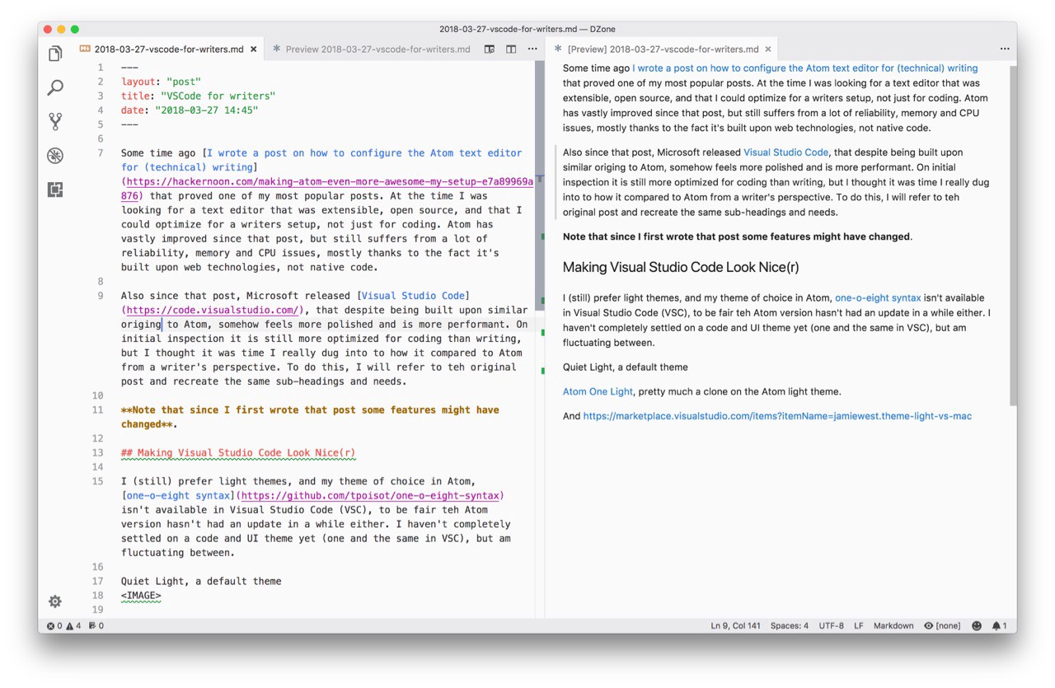Open the right preview group's more actions menu
Image resolution: width=1055 pixels, height=688 pixels.
click(x=1005, y=49)
